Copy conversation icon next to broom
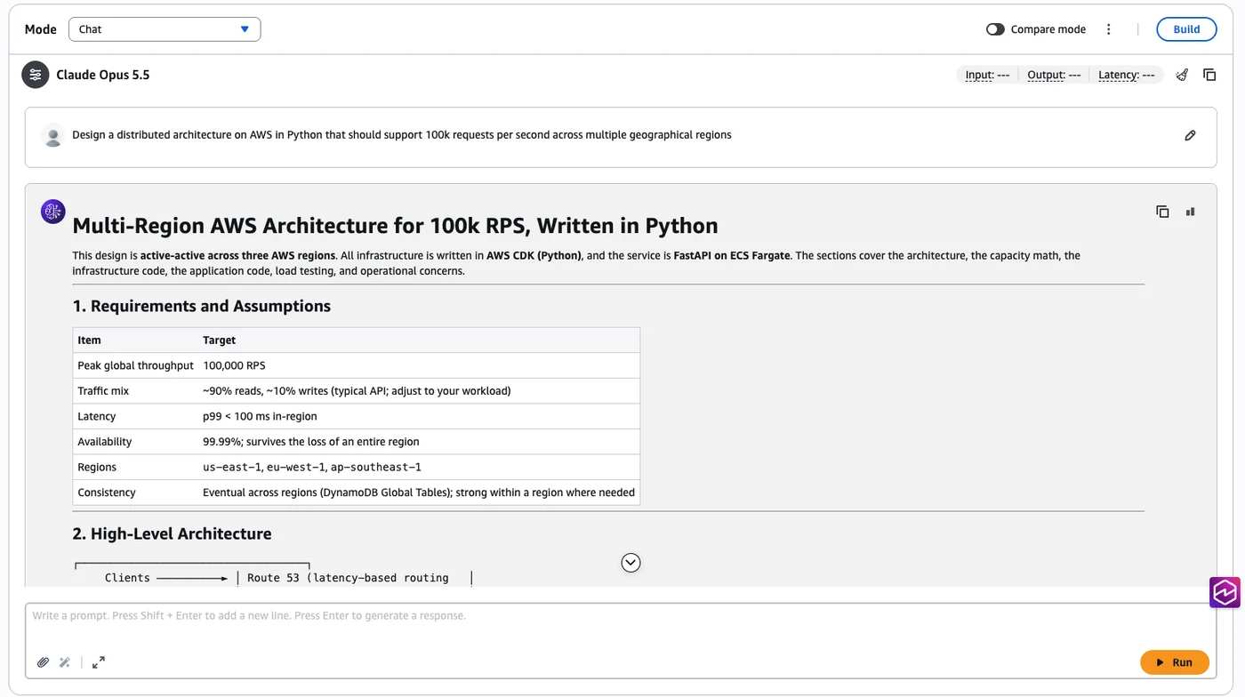 1209,75
